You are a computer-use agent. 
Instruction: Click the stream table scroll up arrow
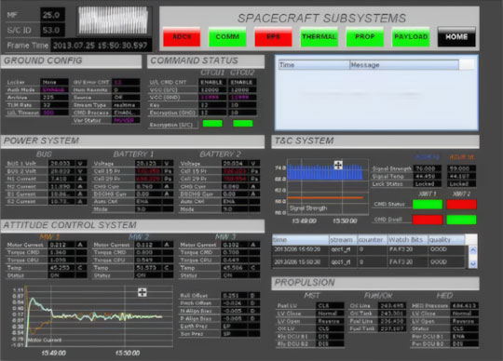coord(473,250)
